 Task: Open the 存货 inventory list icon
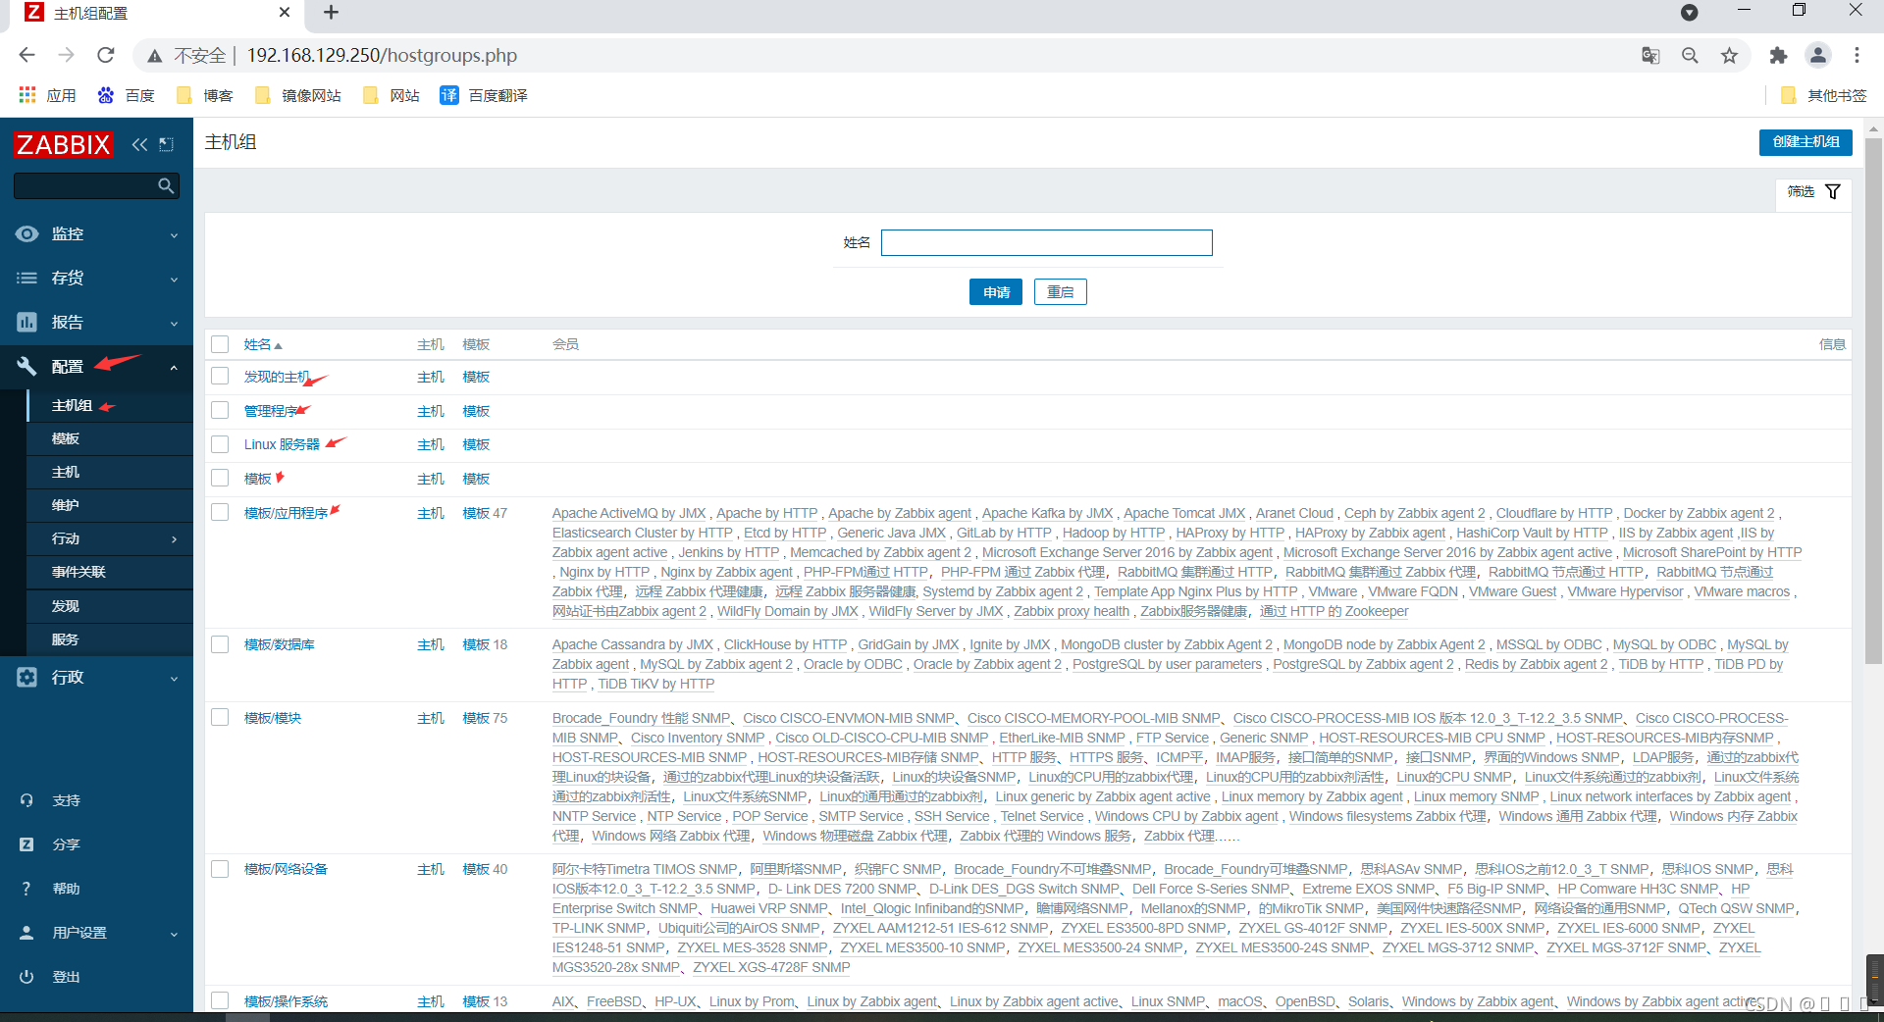pyautogui.click(x=27, y=278)
